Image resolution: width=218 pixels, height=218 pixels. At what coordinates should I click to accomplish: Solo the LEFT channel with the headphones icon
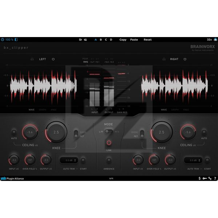click(x=32, y=59)
